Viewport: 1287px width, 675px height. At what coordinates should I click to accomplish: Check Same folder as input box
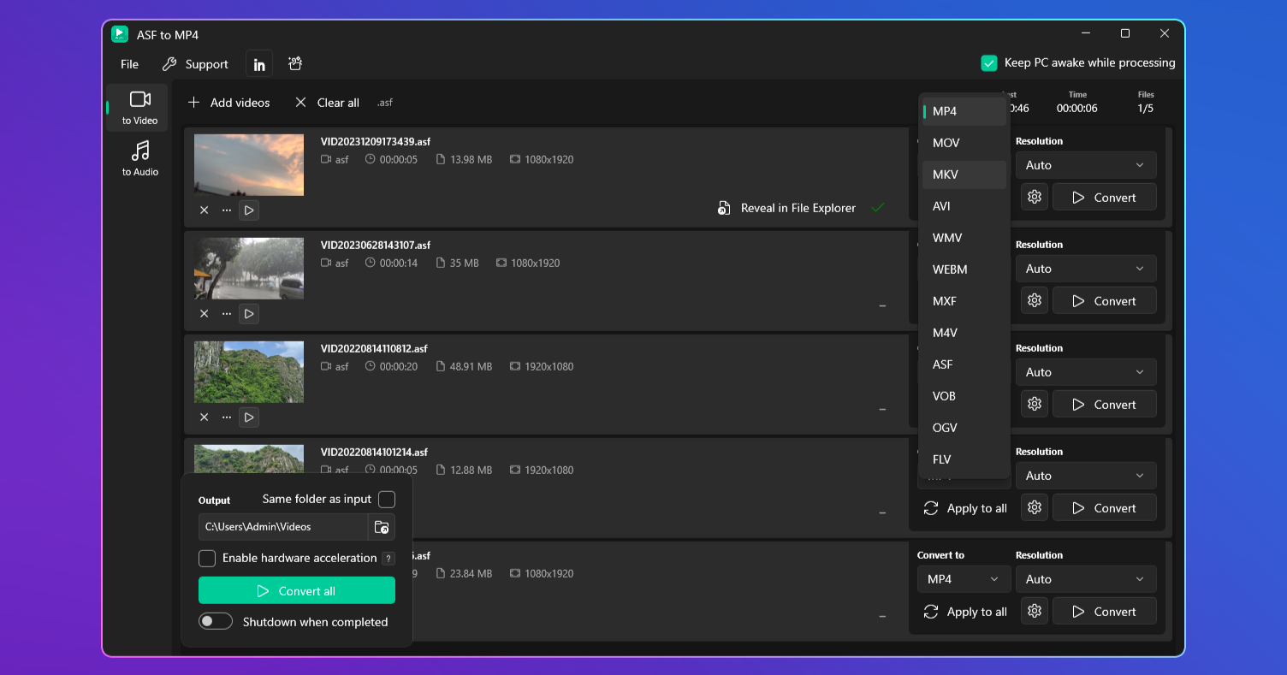pyautogui.click(x=387, y=500)
